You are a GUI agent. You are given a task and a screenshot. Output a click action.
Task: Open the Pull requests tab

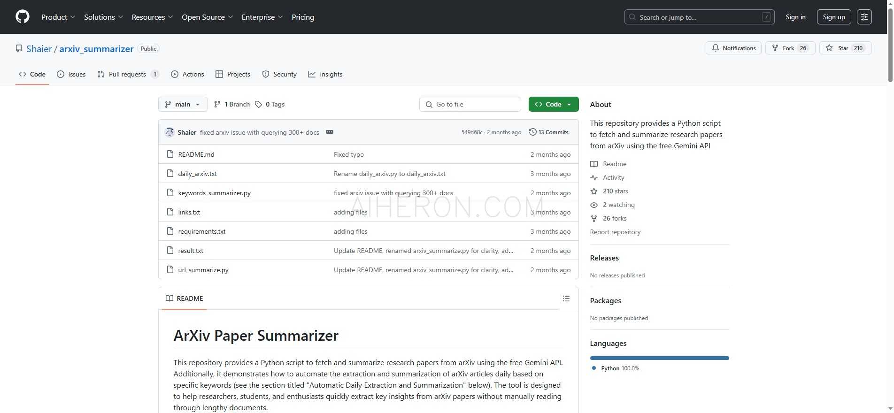(x=127, y=74)
